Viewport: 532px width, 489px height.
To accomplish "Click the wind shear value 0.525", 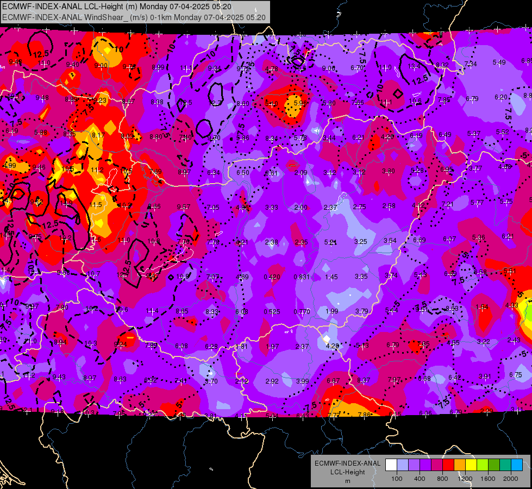I will click(x=272, y=311).
